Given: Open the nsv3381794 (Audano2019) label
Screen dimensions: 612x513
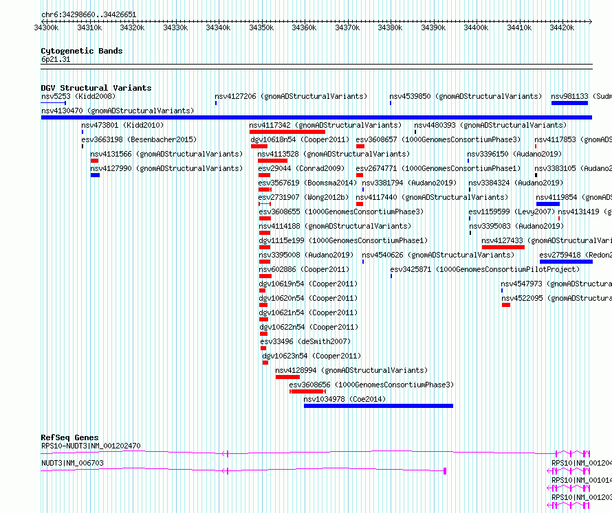Looking at the screenshot, I should 409,183.
